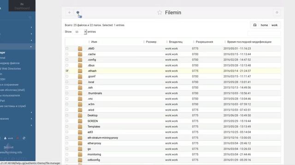Open the системы и служб sidebar item
The image size is (295, 165).
(x=13, y=106)
